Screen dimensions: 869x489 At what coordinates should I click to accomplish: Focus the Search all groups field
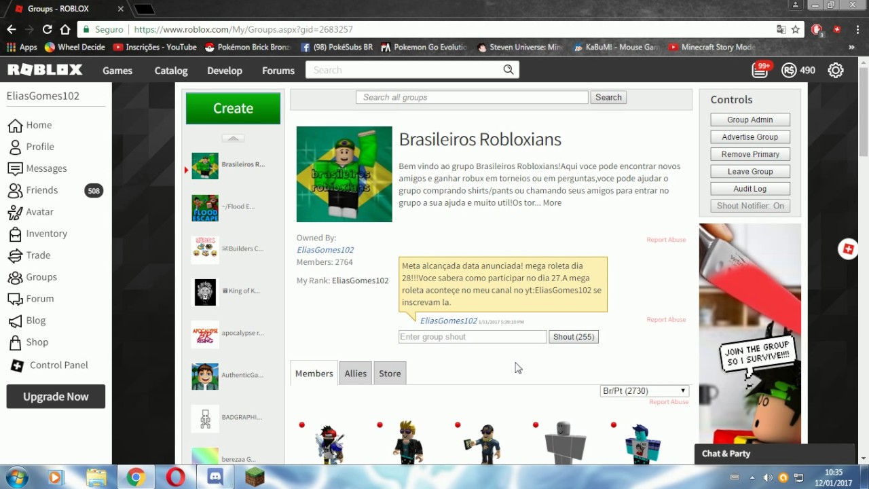pyautogui.click(x=472, y=97)
